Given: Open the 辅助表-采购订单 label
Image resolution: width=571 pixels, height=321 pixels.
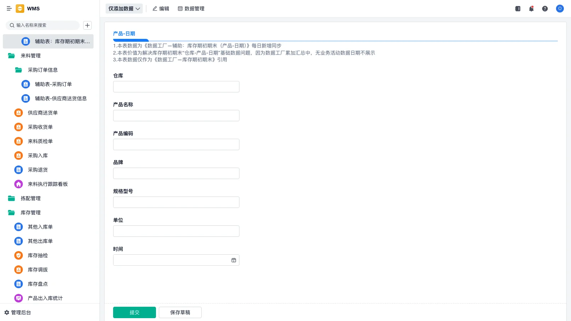Looking at the screenshot, I should click(54, 84).
